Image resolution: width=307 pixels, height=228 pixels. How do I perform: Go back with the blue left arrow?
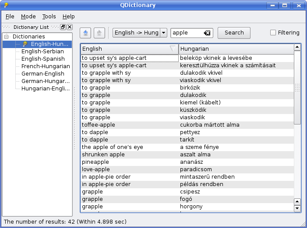click(85, 33)
